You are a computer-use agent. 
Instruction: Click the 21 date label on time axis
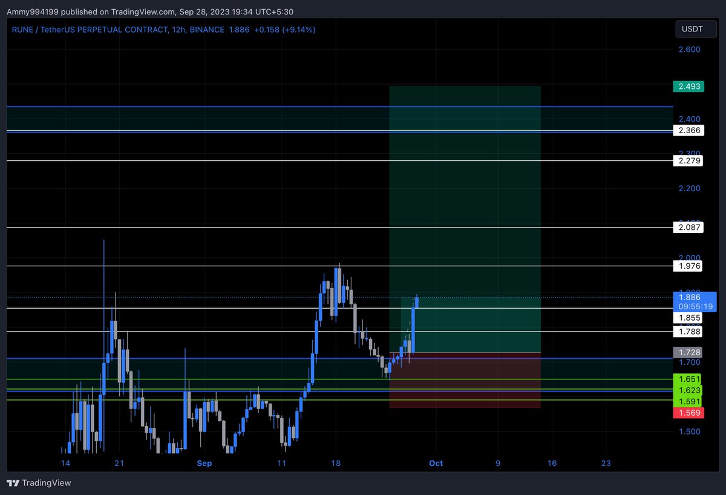[x=119, y=464]
